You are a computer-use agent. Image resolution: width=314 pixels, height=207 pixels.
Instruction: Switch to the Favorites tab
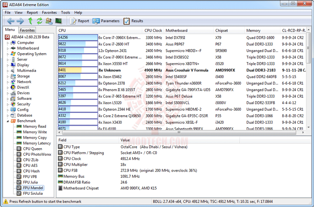point(27,30)
